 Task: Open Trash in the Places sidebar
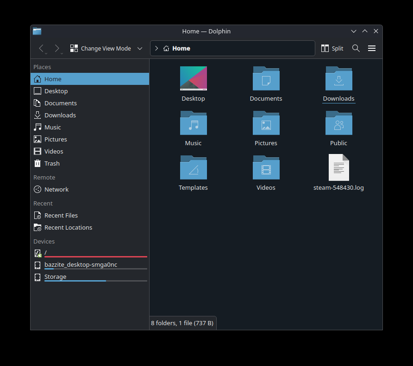pyautogui.click(x=90, y=164)
